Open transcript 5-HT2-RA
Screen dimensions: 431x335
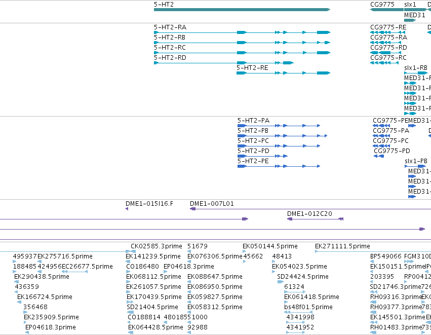click(170, 27)
